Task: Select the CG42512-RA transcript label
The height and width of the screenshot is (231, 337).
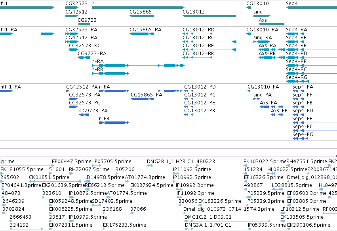Action: [82, 38]
